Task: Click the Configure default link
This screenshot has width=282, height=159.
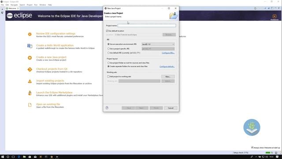Action: click(x=167, y=67)
